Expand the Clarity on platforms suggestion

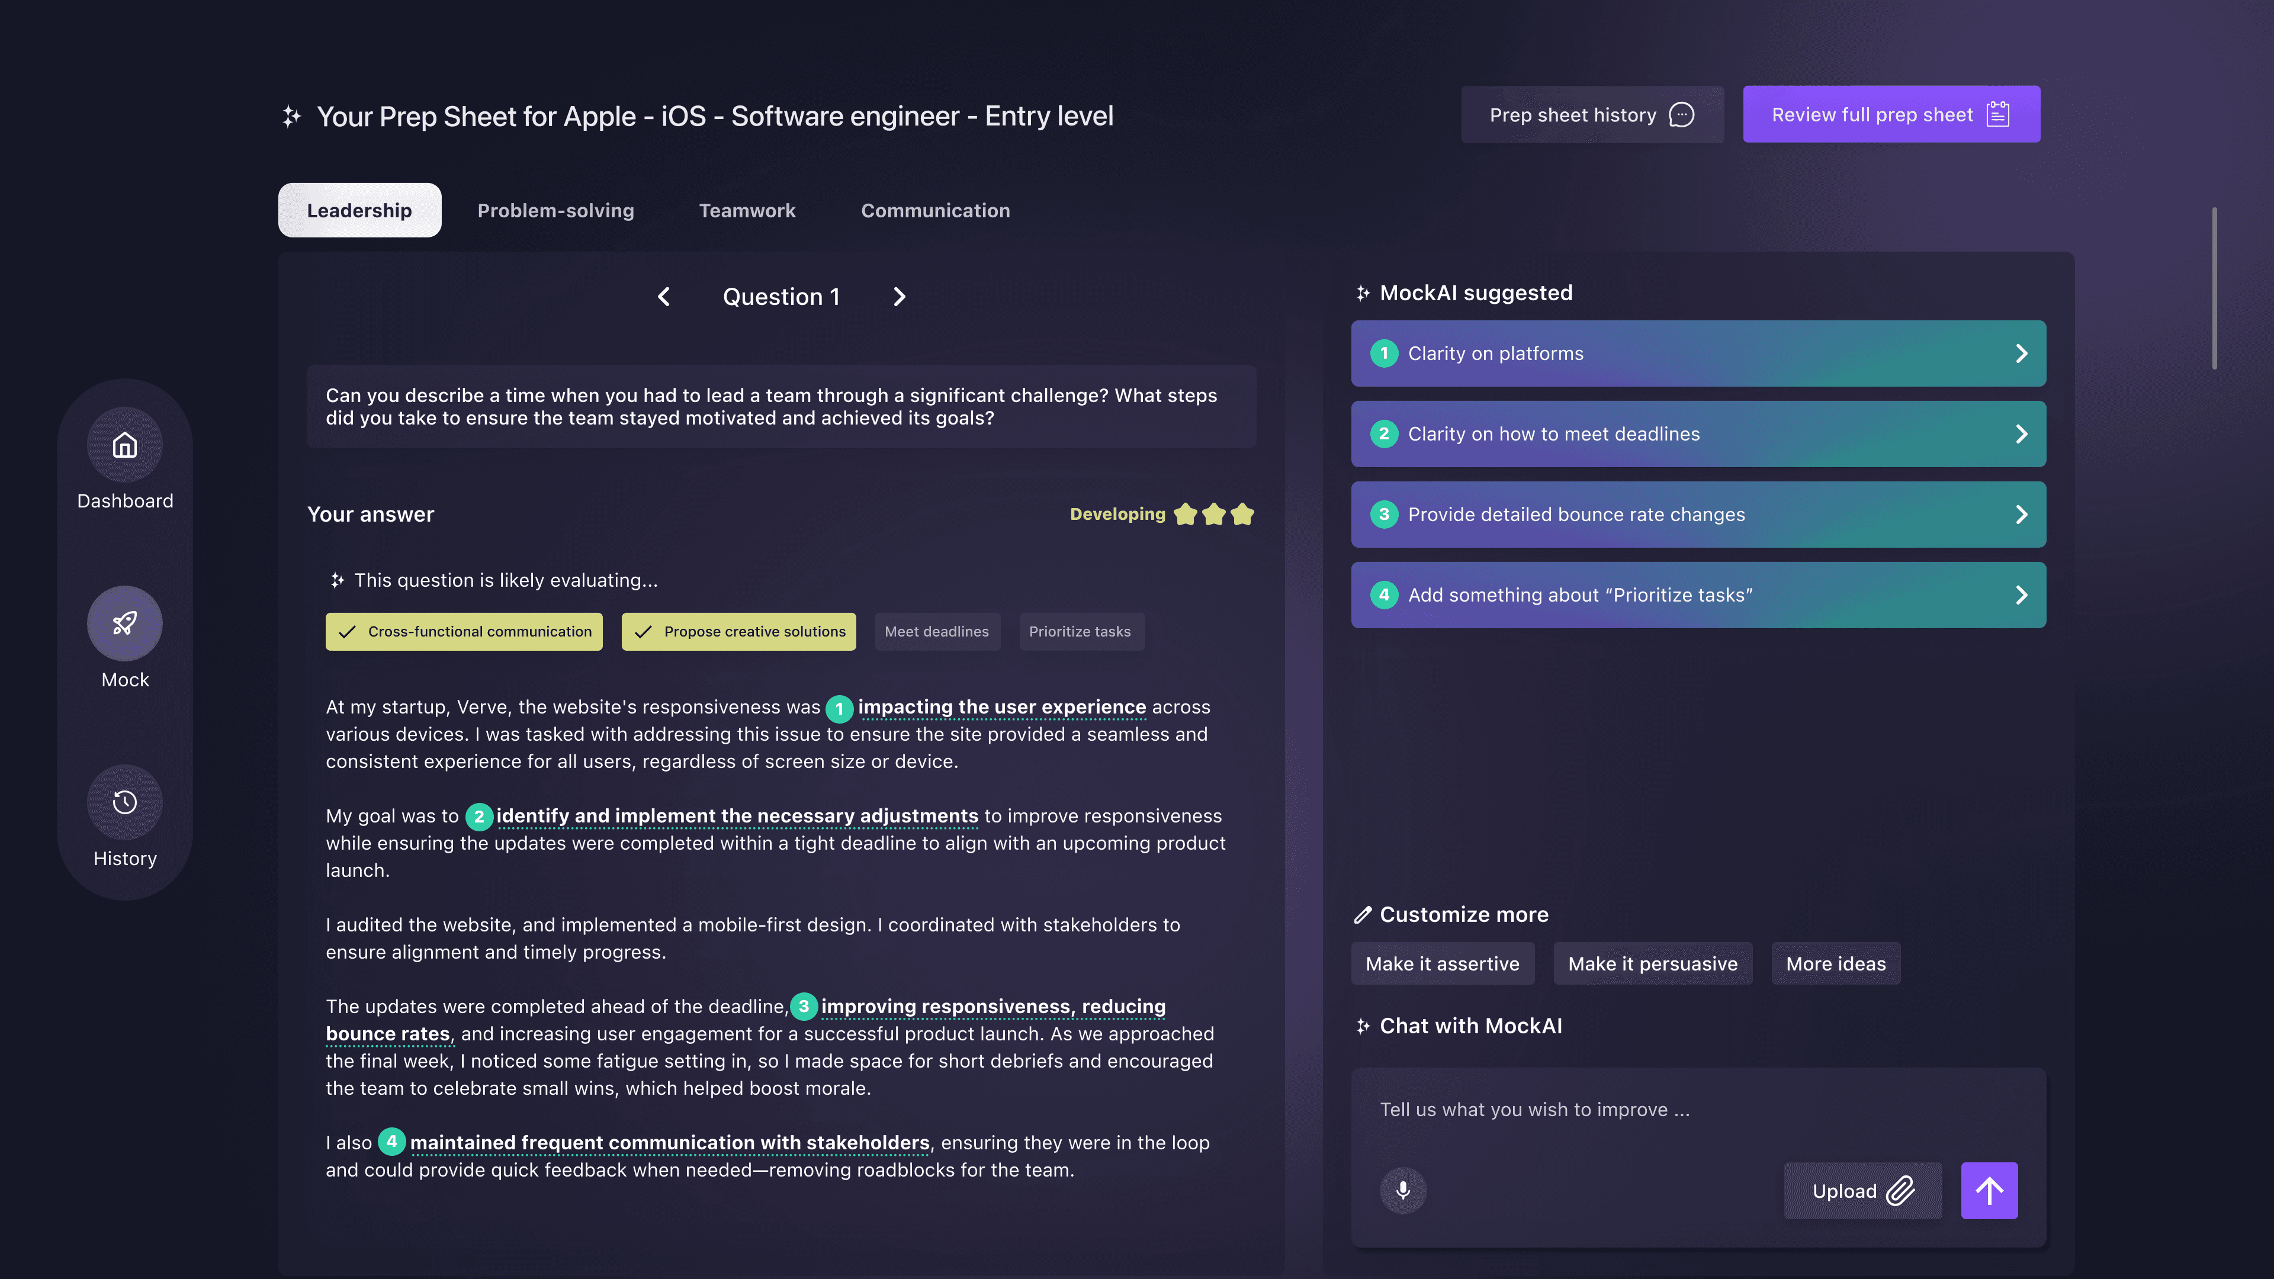1698,353
